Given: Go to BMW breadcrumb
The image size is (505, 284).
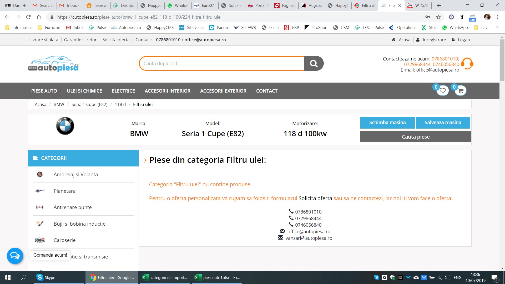Looking at the screenshot, I should click(59, 104).
